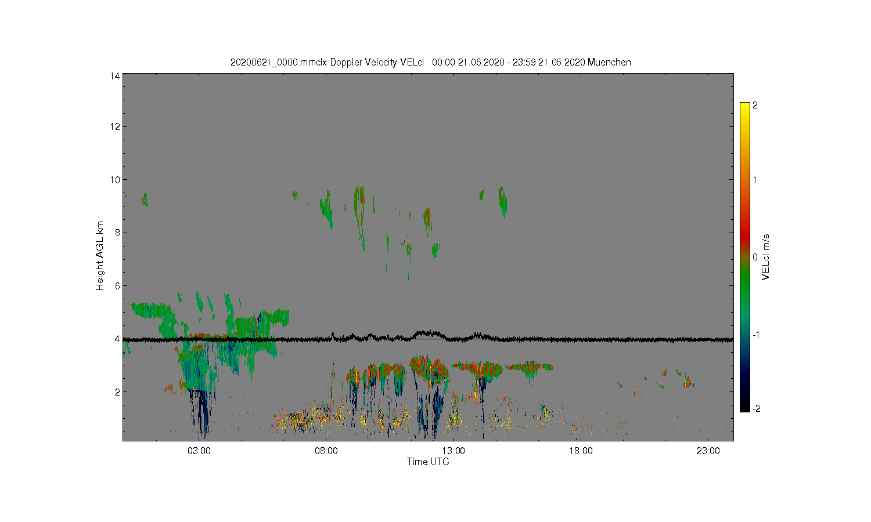The height and width of the screenshot is (522, 871).
Task: Click the height tick label '8'
Action: tap(117, 233)
